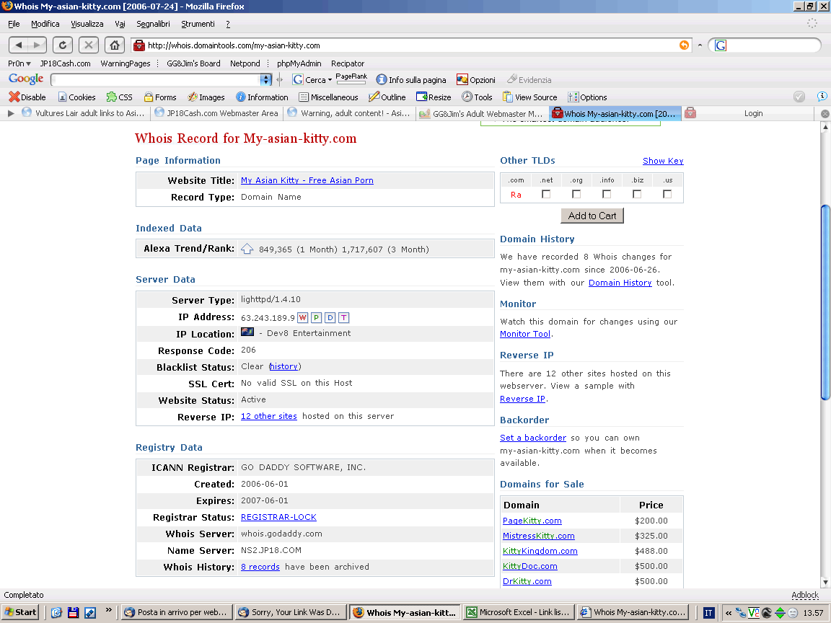Click the red W icon beside the IP address
The width and height of the screenshot is (831, 623).
pos(302,318)
